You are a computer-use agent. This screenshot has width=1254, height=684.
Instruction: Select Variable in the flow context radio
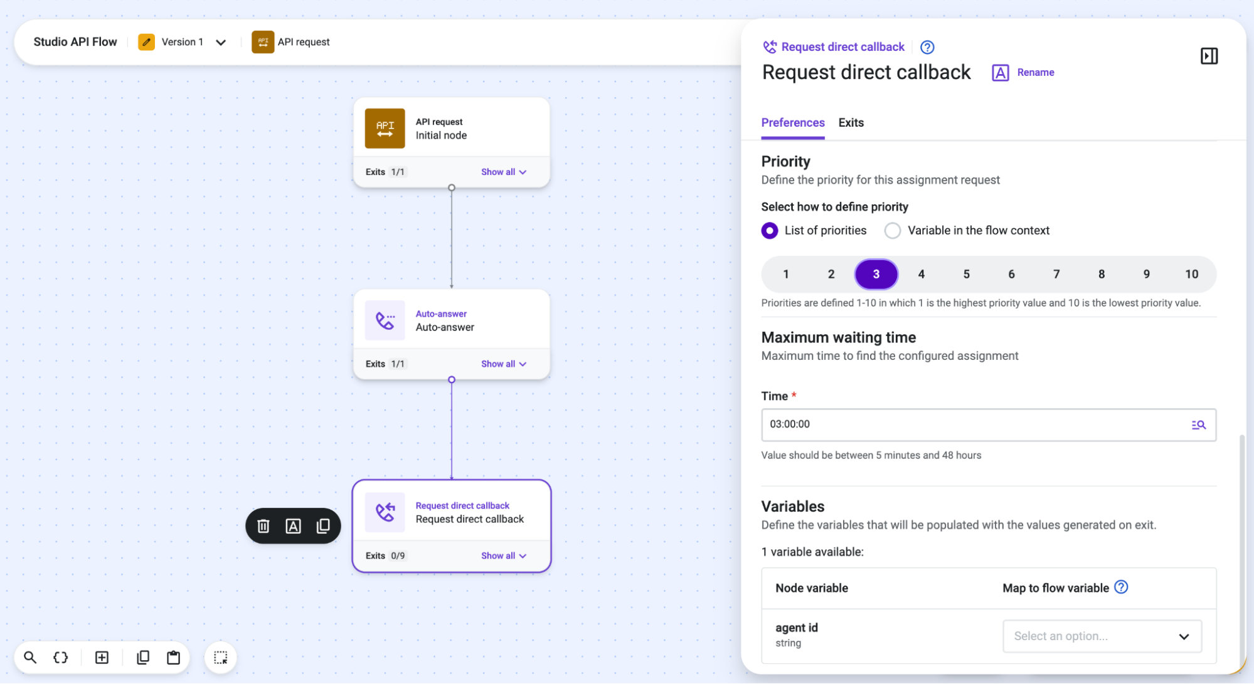[x=892, y=231]
